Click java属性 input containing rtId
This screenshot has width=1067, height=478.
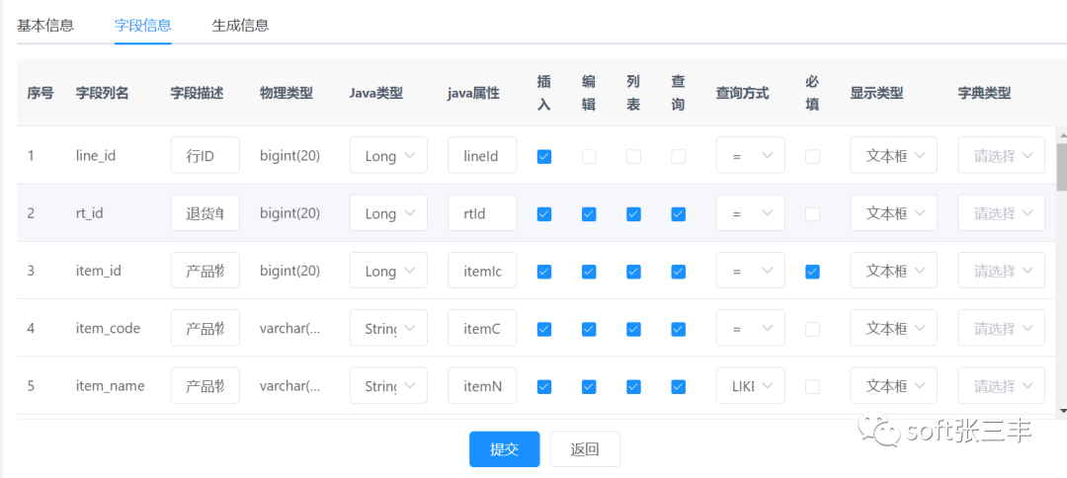pyautogui.click(x=482, y=213)
